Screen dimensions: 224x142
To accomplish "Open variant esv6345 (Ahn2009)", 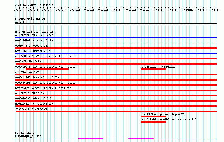I will pos(28,61).
